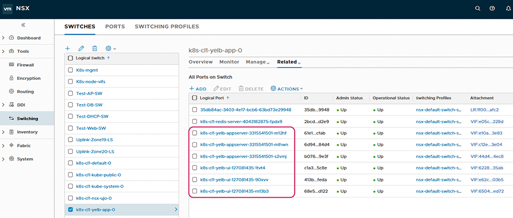This screenshot has height=218, width=513.
Task: Expand the System sidebar section
Action: [3, 159]
